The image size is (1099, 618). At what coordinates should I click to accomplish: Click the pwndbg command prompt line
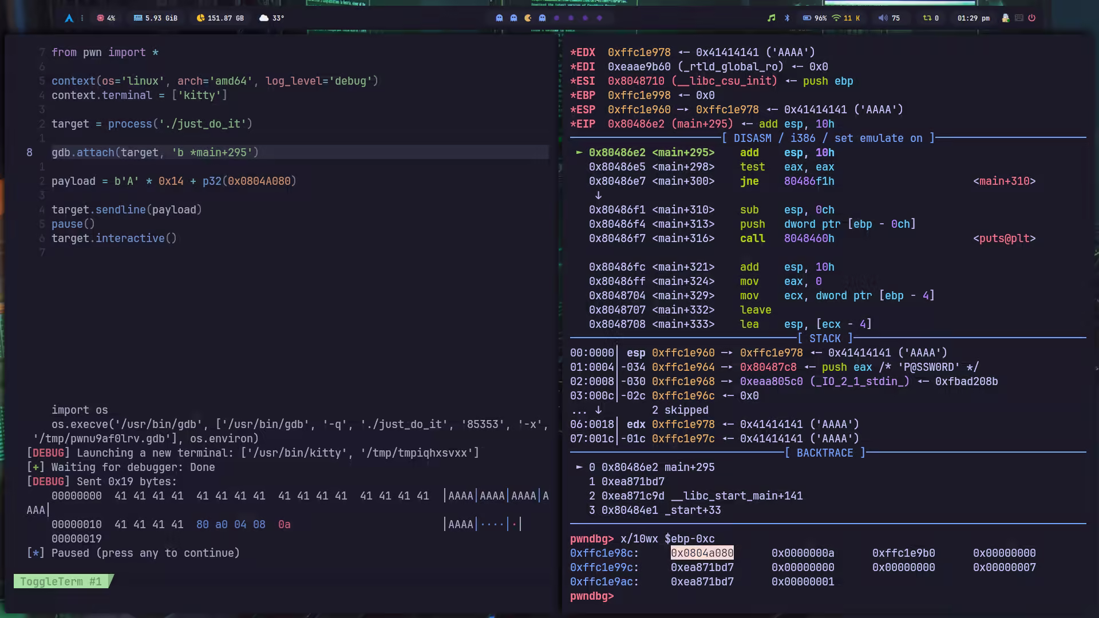tap(630, 596)
